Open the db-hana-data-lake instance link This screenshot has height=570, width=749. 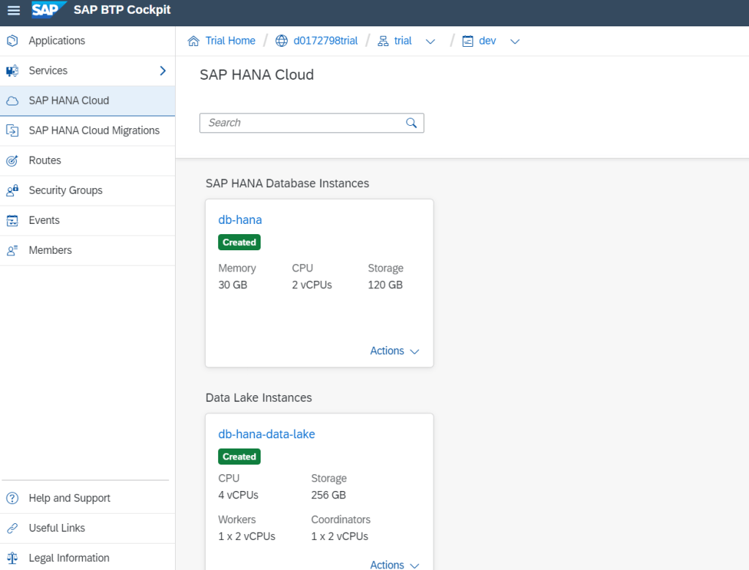pyautogui.click(x=267, y=434)
